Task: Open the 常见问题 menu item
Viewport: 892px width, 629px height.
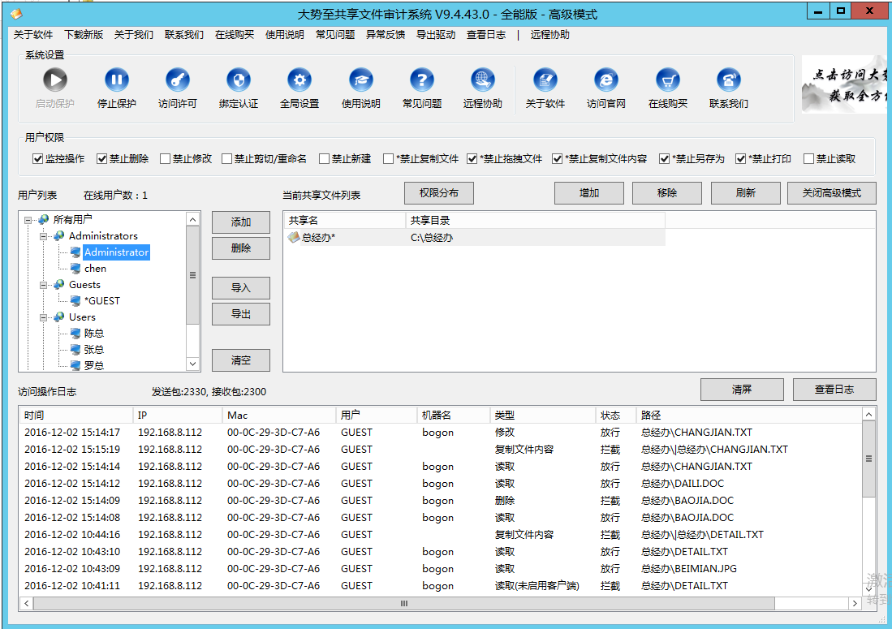Action: 336,35
